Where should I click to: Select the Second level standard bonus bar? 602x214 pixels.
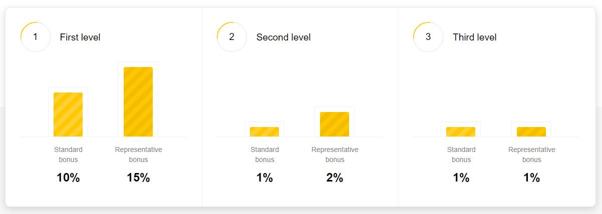point(264,131)
